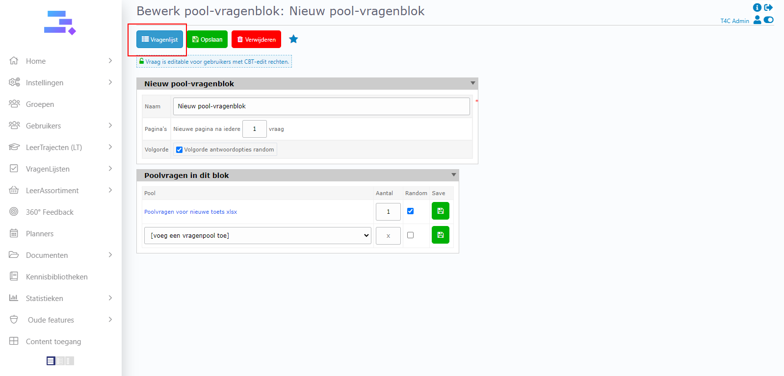Save the Poolvragen voor nieuwe toets row
The image size is (784, 376).
(440, 211)
